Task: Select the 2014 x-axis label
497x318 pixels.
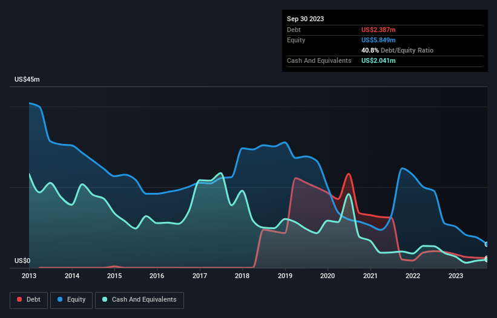Action: point(72,276)
